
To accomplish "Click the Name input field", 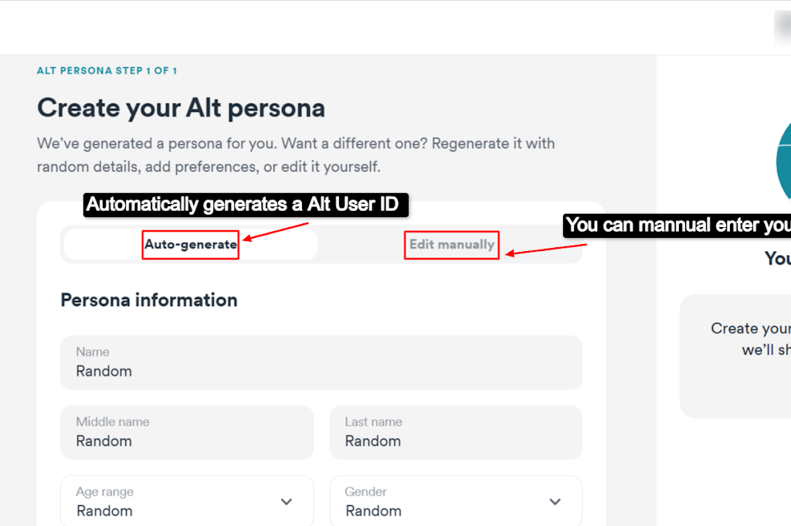I will tap(321, 362).
